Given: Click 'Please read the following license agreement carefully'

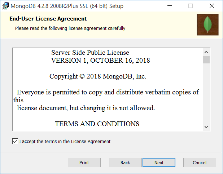Looking at the screenshot, I should [70, 28].
